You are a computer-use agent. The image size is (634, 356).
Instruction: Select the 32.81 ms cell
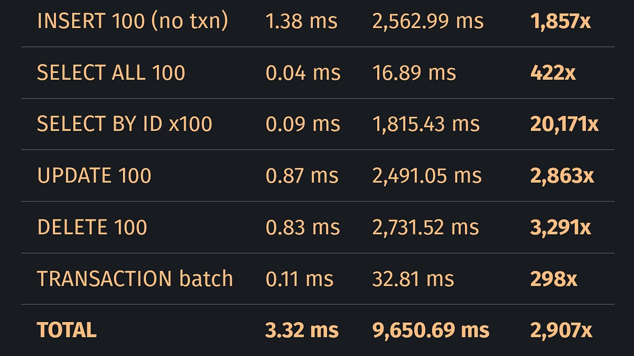pos(413,278)
